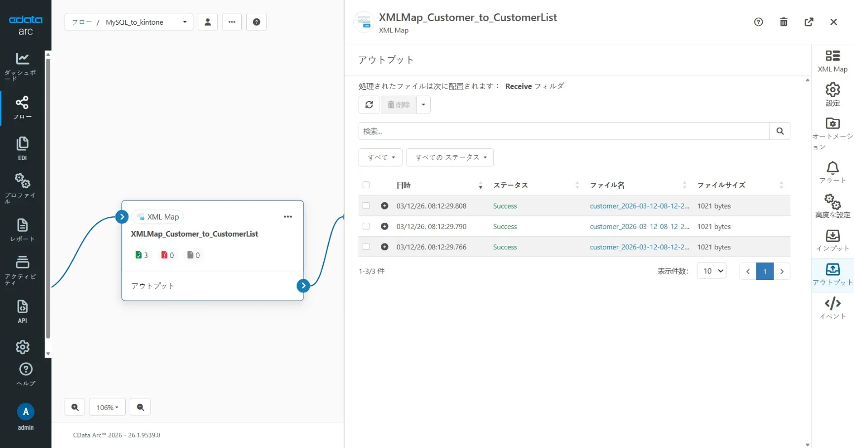Refresh the output file list

tap(369, 104)
